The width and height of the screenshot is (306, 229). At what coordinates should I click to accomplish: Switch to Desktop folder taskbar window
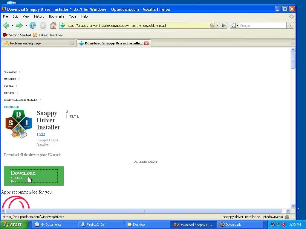coord(147,225)
